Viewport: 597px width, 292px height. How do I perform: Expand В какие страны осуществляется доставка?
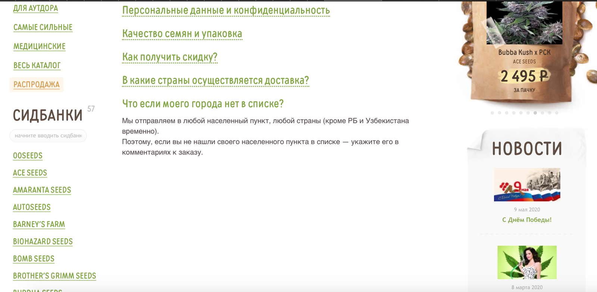216,81
